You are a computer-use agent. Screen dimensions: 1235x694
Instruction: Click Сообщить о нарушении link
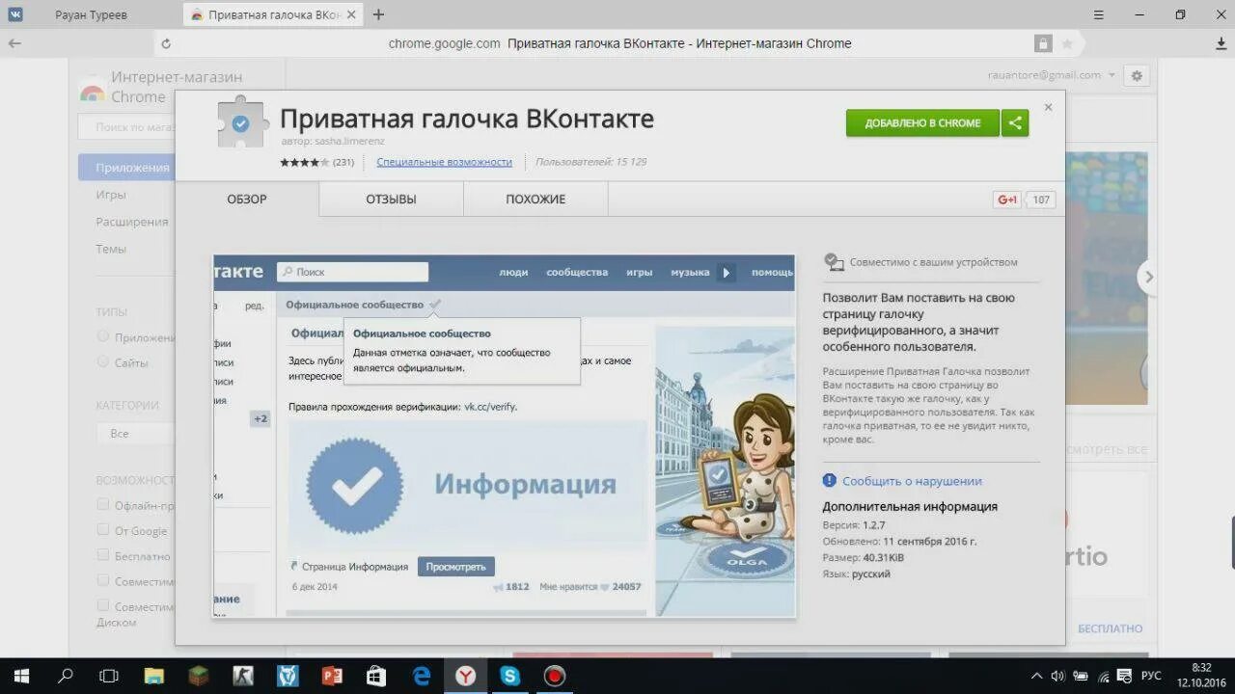912,481
